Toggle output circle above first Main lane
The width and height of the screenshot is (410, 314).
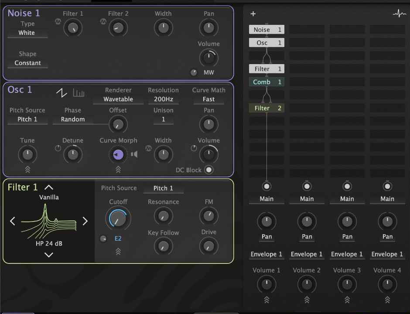(266, 186)
